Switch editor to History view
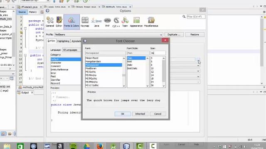The height and width of the screenshot is (149, 266). click(33, 12)
